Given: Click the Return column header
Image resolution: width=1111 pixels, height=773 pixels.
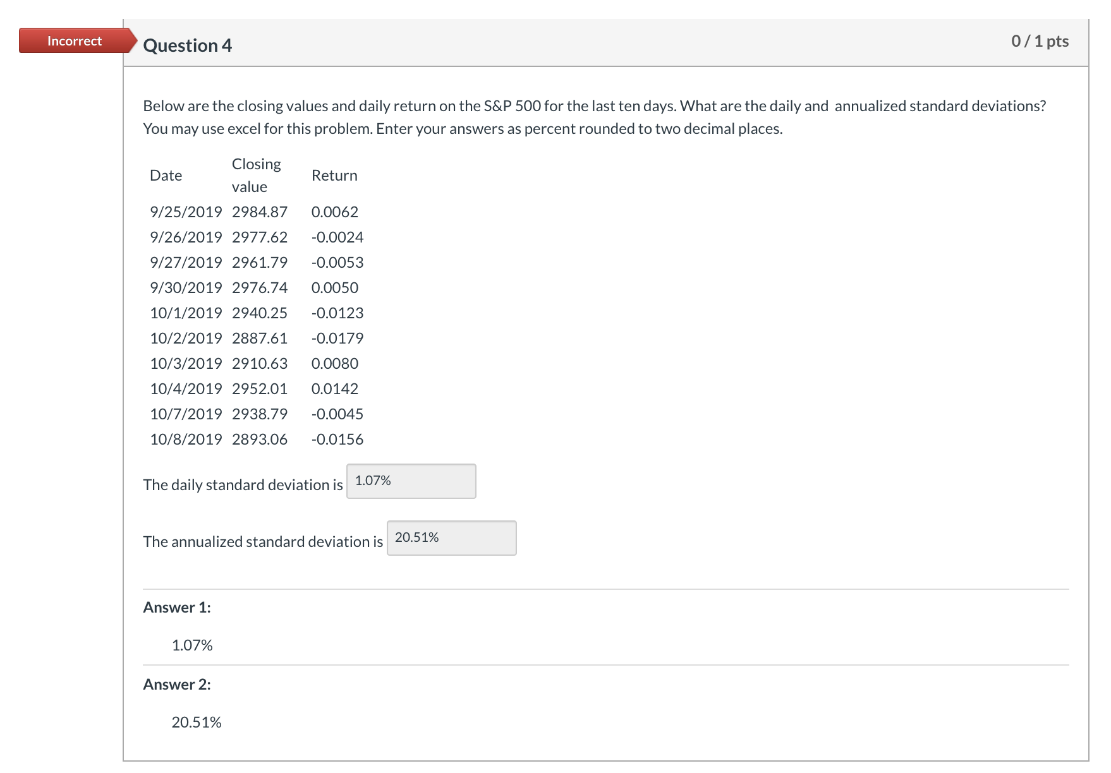Looking at the screenshot, I should pos(334,175).
